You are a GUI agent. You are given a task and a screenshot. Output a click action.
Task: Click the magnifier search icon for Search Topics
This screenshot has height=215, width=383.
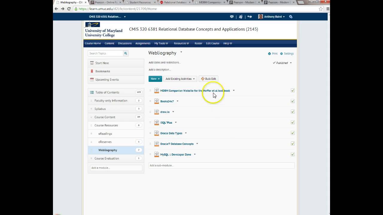click(126, 53)
